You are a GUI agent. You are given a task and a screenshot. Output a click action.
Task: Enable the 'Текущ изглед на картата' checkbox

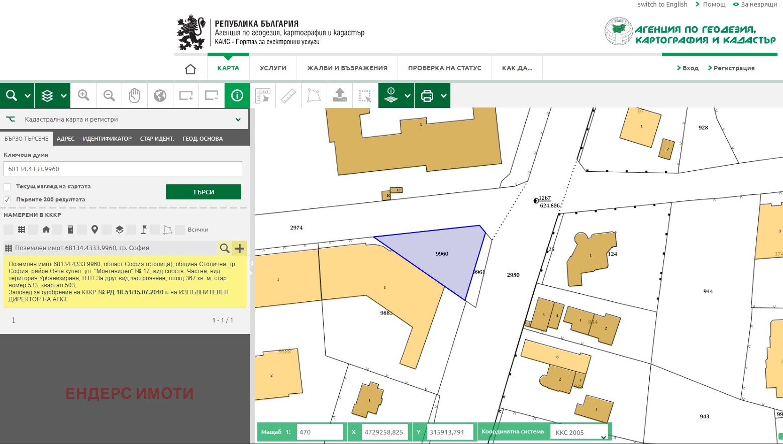[8, 187]
